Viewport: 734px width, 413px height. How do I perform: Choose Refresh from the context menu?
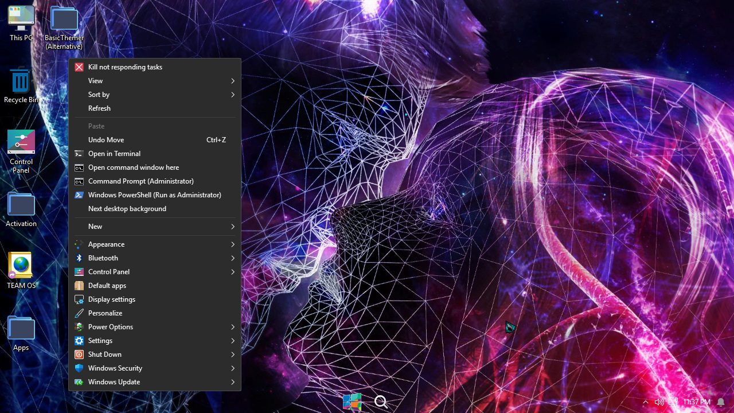[x=155, y=108]
